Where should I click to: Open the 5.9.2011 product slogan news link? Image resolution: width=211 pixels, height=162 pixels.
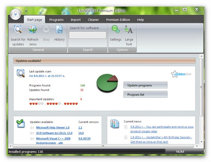162,129
